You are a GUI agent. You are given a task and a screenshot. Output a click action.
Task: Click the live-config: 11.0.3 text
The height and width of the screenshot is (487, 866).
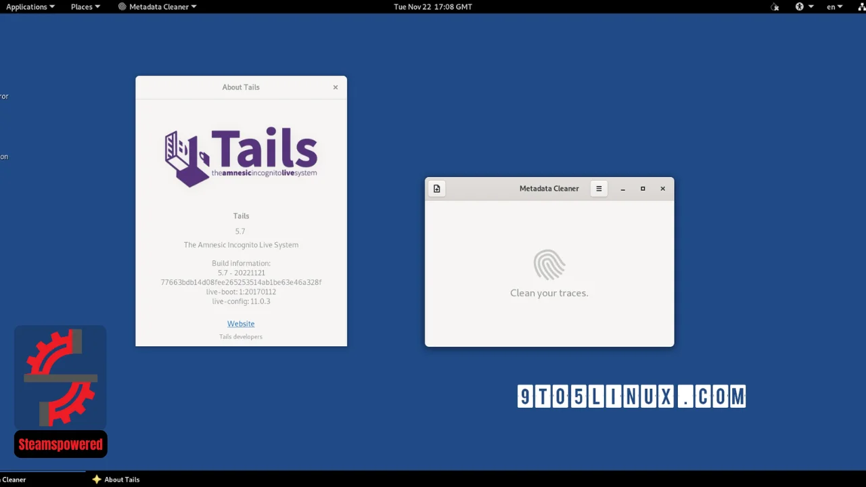[x=241, y=301]
